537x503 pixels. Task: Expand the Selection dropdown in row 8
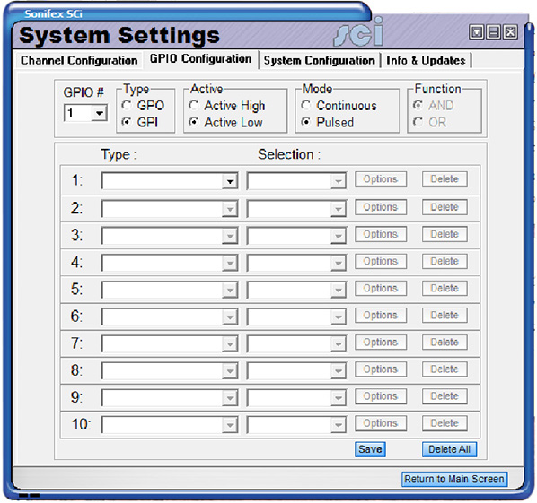pyautogui.click(x=338, y=370)
